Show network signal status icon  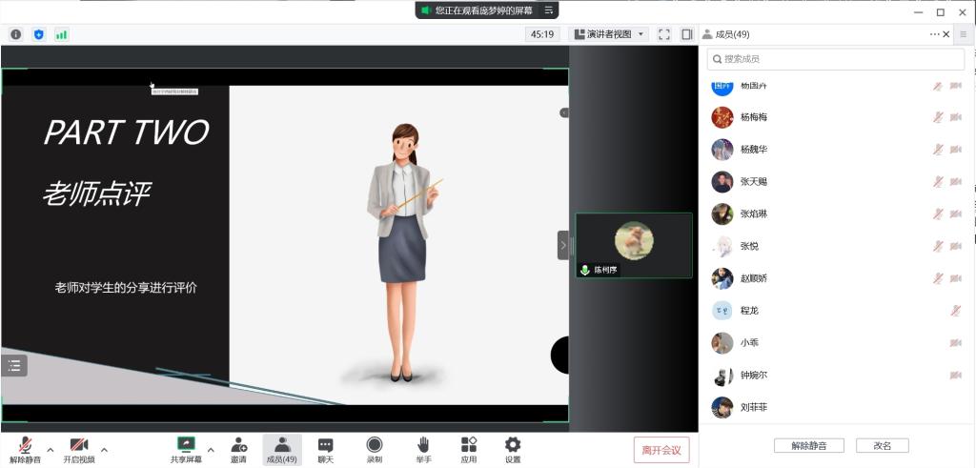click(x=62, y=34)
